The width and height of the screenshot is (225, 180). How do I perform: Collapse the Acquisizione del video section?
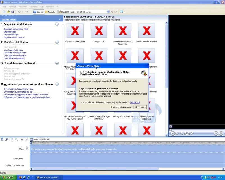57,24
